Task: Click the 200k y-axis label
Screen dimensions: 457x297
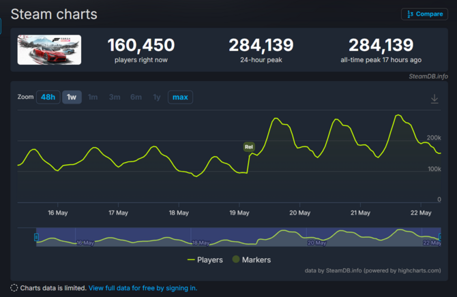Action: (x=434, y=138)
